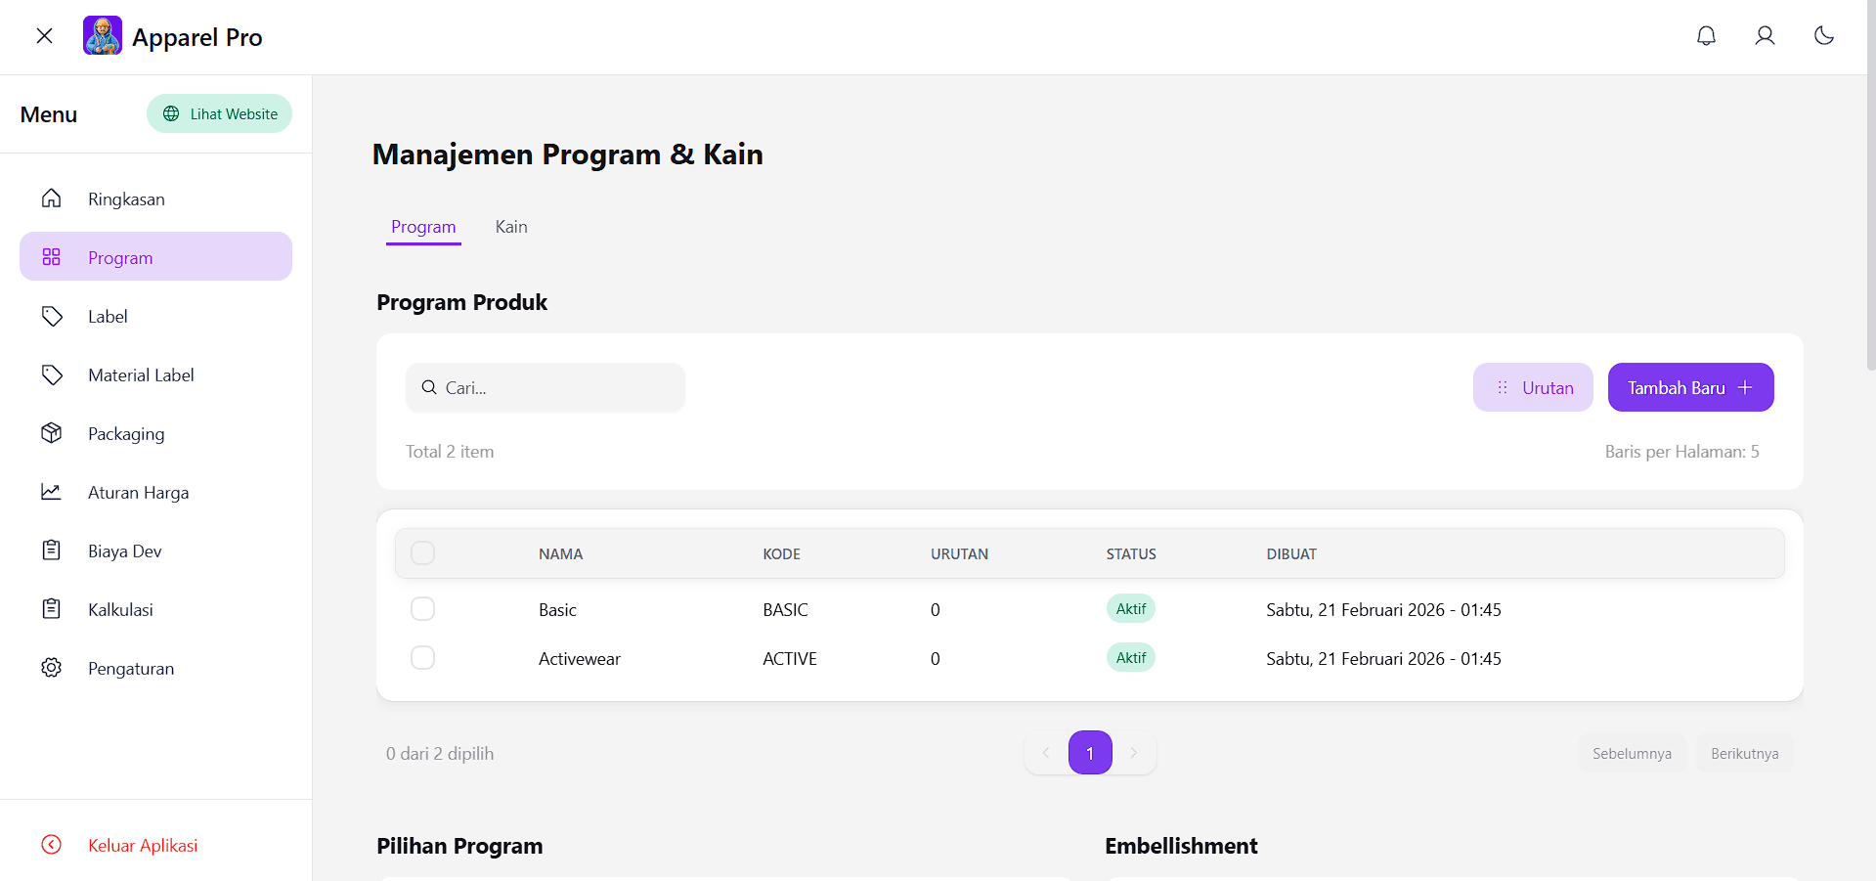Toggle dark mode moon icon
Image resolution: width=1876 pixels, height=881 pixels.
(1823, 36)
